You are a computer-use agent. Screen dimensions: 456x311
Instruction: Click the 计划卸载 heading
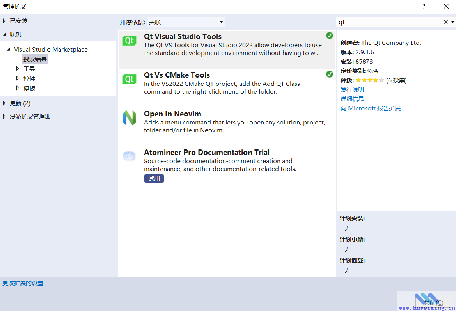[352, 260]
